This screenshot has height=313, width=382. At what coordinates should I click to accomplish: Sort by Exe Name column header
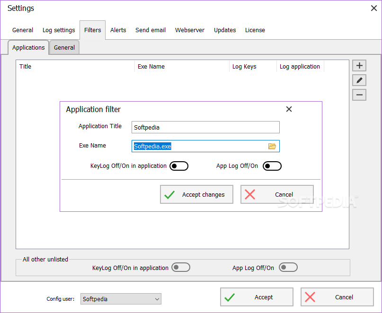pyautogui.click(x=182, y=67)
